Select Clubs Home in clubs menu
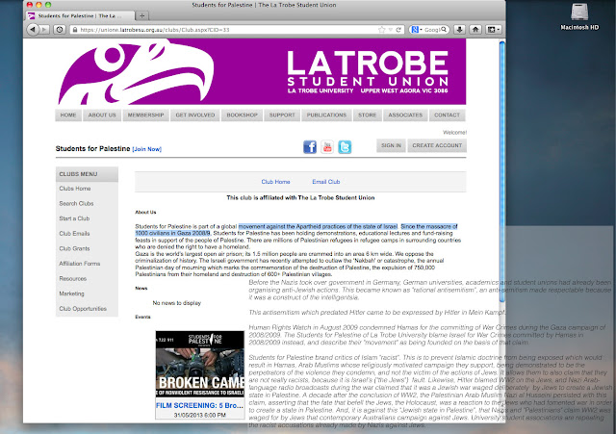This screenshot has height=434, width=616. point(75,189)
